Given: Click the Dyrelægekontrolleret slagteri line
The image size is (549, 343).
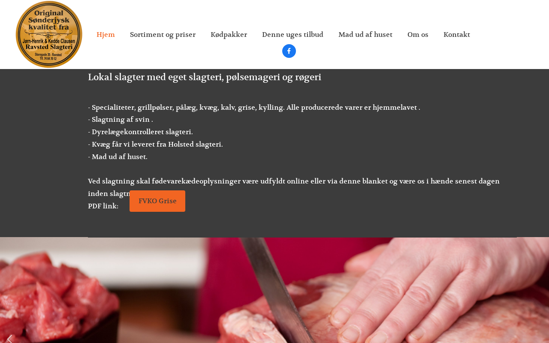Looking at the screenshot, I should click(140, 132).
